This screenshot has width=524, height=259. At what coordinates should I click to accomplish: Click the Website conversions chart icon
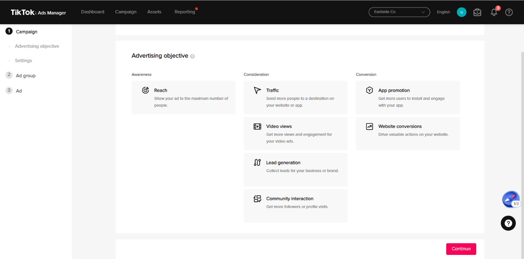369,126
